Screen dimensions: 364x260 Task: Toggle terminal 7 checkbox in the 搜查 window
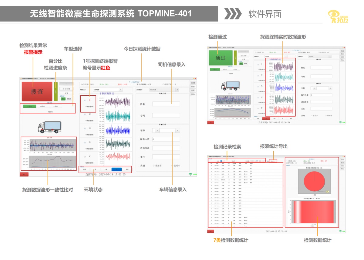click(85, 156)
